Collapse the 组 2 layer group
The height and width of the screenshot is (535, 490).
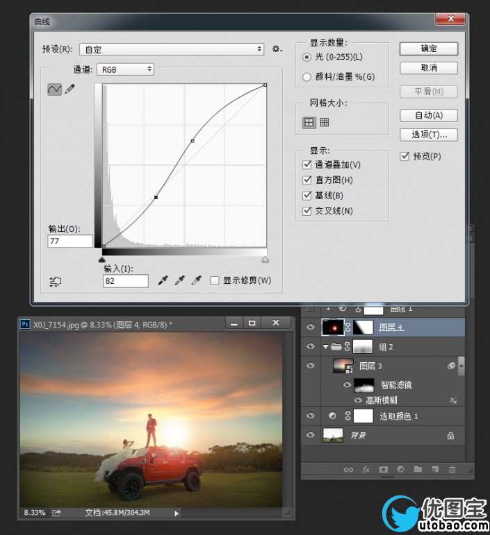coord(325,347)
